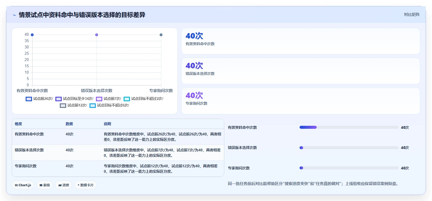Click the 40次 value in the 有效资料命中次数 table row
The image size is (432, 201).
click(70, 134)
